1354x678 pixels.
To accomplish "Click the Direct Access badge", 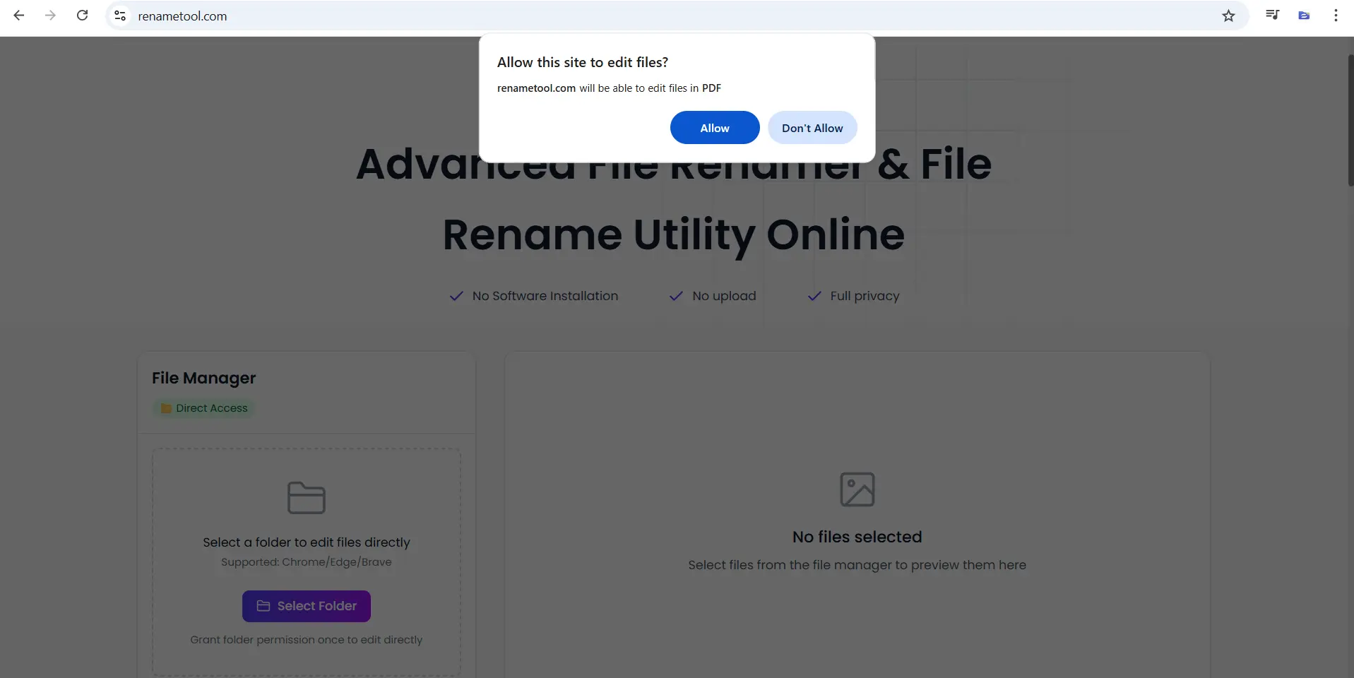I will click(x=204, y=408).
